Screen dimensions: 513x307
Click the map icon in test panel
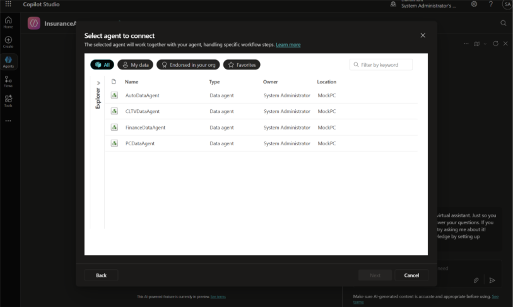click(476, 44)
